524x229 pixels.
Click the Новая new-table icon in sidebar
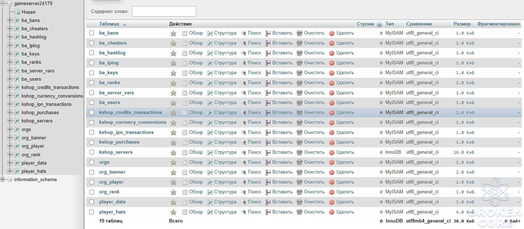click(x=17, y=12)
